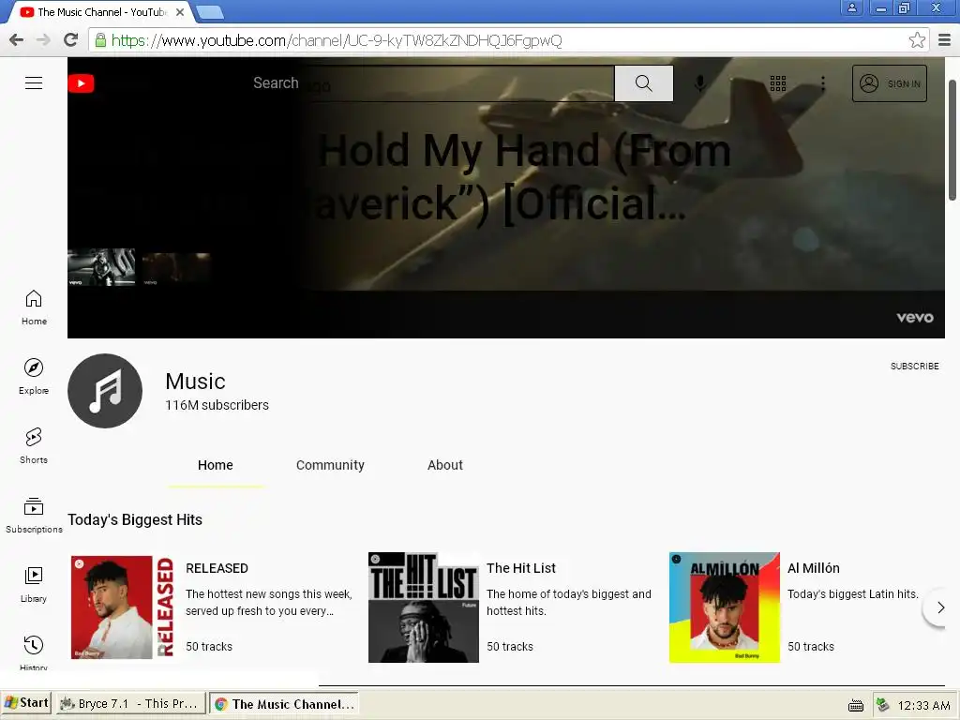Screen dimensions: 960x720
Task: Click the keyboard tray icon
Action: (855, 706)
